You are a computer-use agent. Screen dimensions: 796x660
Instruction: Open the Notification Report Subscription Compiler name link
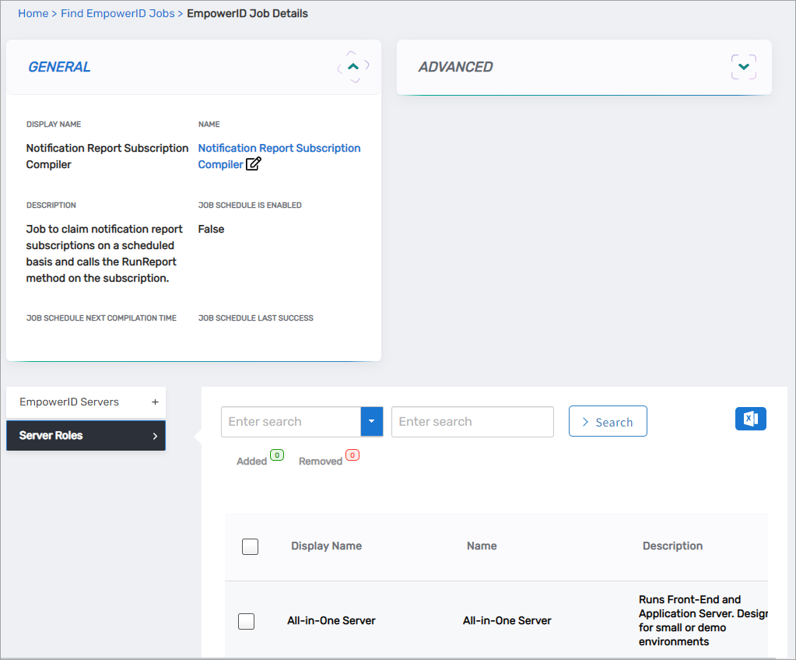coord(279,148)
